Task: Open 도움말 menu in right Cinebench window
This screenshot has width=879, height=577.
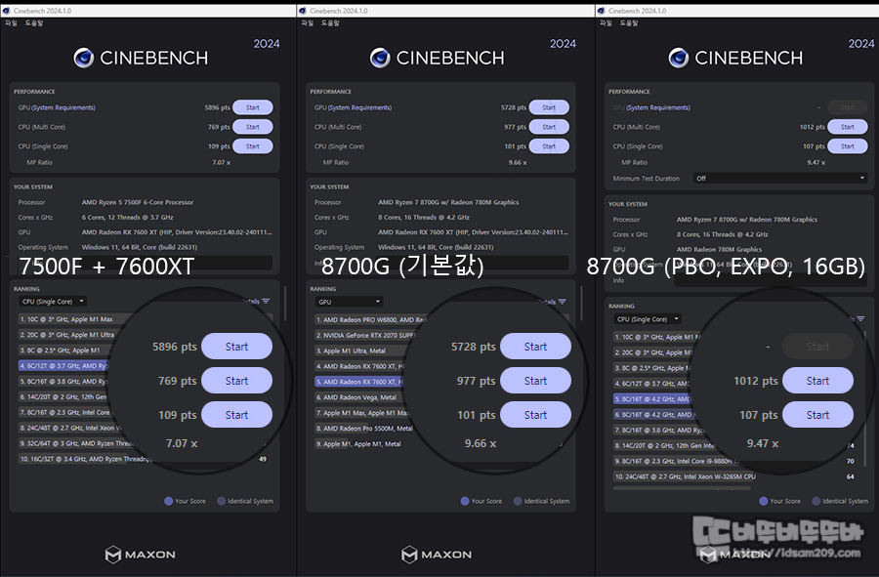Action: pyautogui.click(x=629, y=23)
